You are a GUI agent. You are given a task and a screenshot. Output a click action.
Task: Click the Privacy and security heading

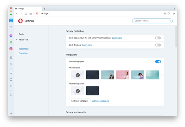(x=76, y=112)
